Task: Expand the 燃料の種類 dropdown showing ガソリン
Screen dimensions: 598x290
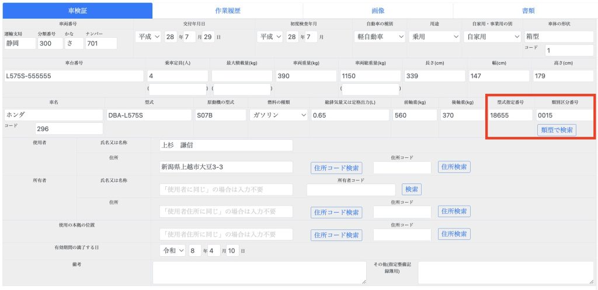Action: [x=279, y=115]
